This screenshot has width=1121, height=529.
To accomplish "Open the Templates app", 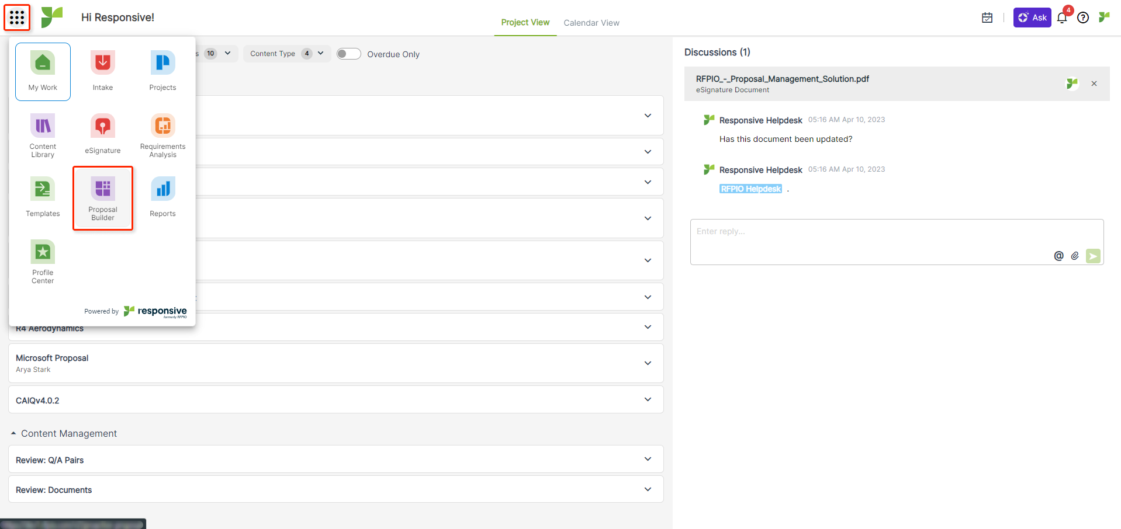I will tap(43, 199).
